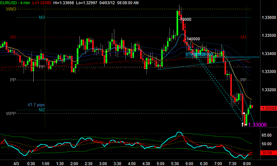277x166 pixels.
Task: Click the cyan M2 level label
Action: [42, 110]
